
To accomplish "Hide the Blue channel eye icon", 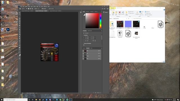I will pos(83,59).
